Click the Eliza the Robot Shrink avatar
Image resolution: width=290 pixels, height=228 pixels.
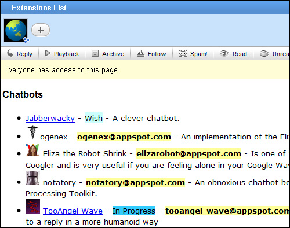click(32, 150)
